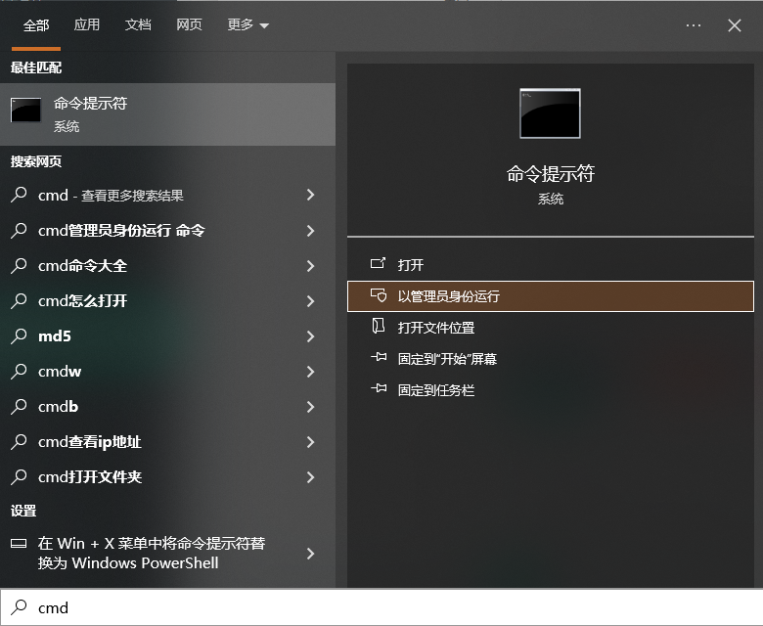763x626 pixels.
Task: Click the large command prompt preview icon
Action: [x=550, y=113]
